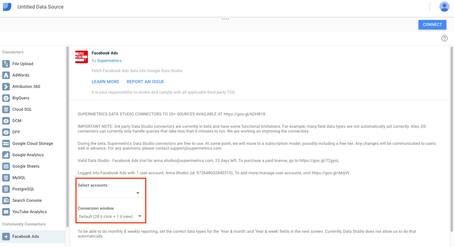Select the MySQL connector entry

point(19,178)
